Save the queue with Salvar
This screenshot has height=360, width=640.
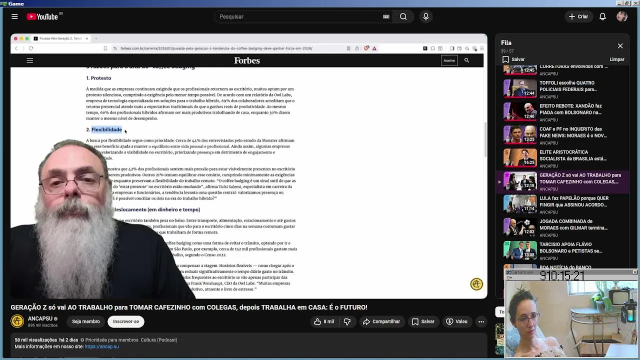pyautogui.click(x=513, y=59)
